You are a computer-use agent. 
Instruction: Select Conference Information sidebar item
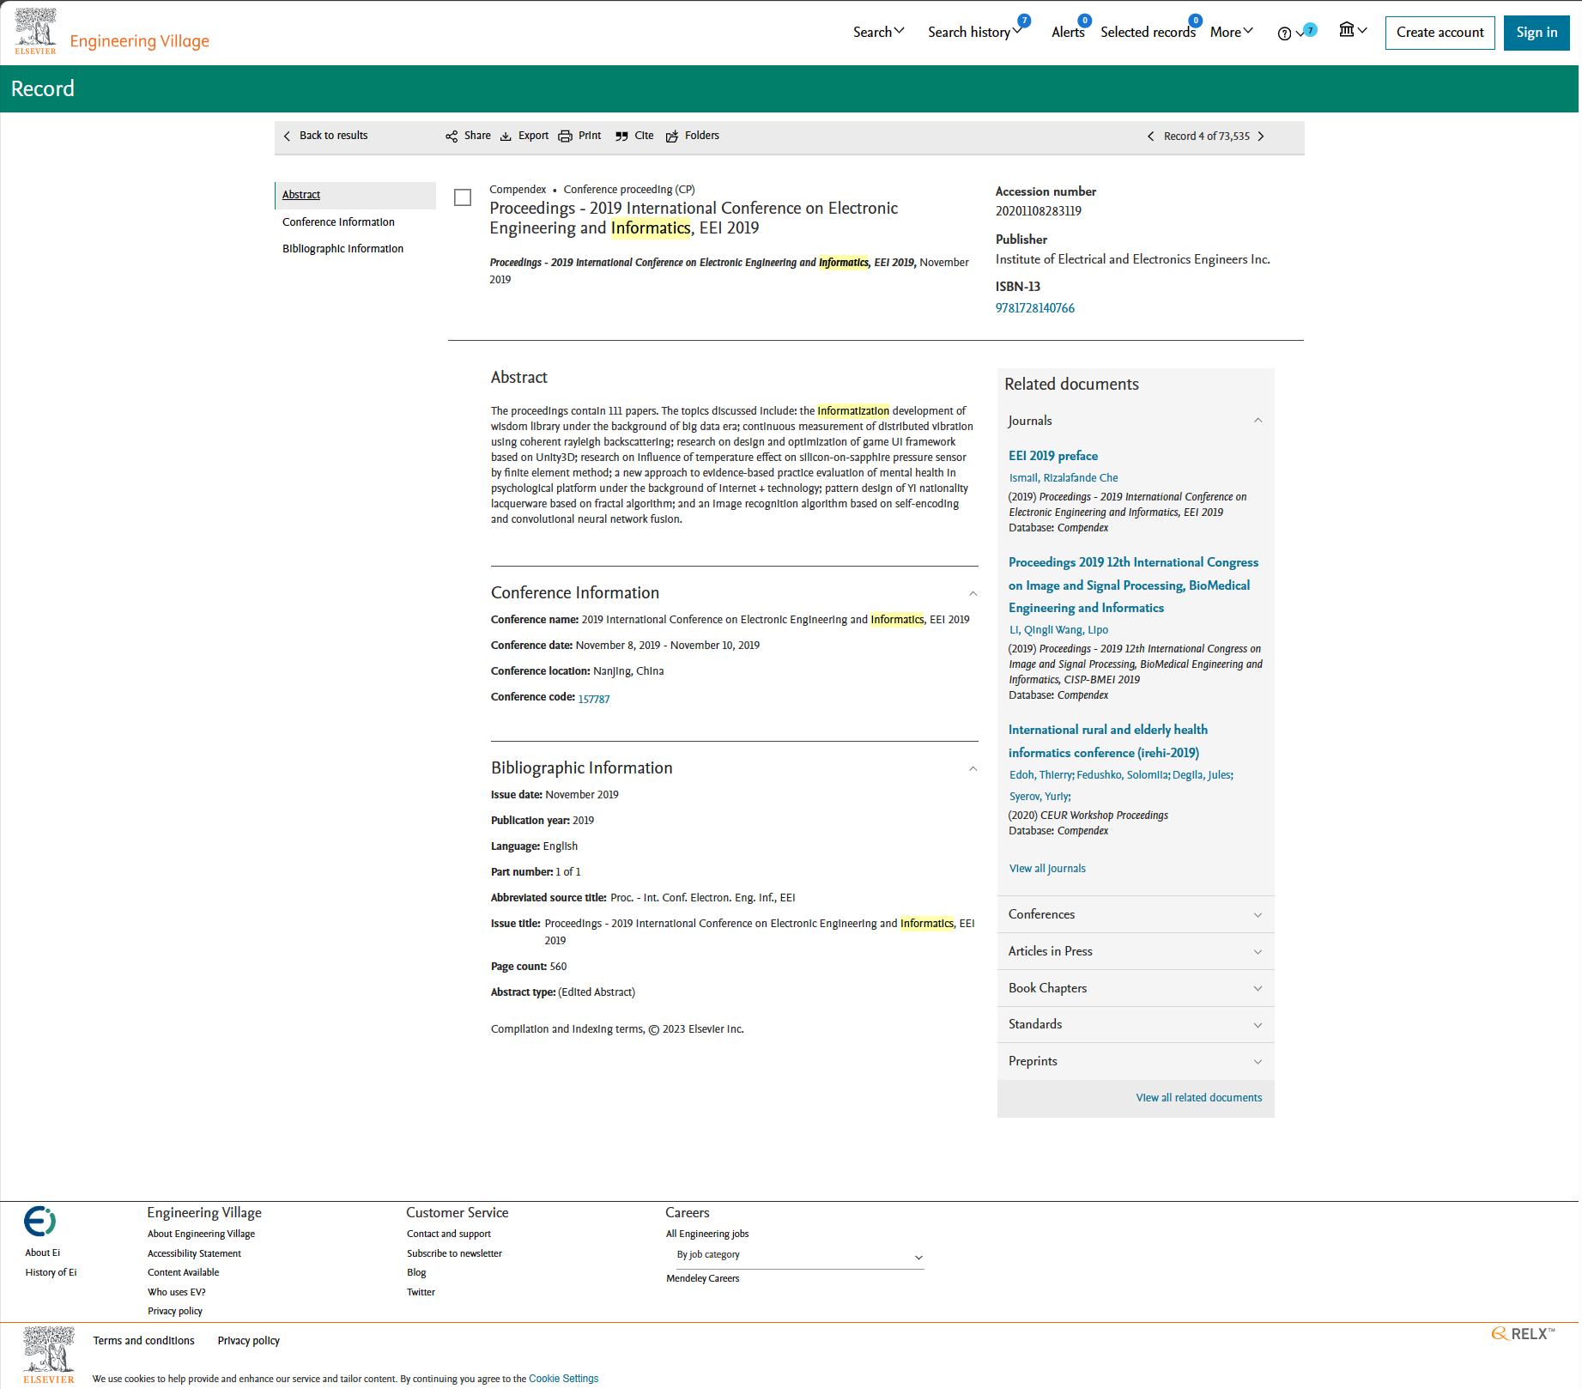338,222
